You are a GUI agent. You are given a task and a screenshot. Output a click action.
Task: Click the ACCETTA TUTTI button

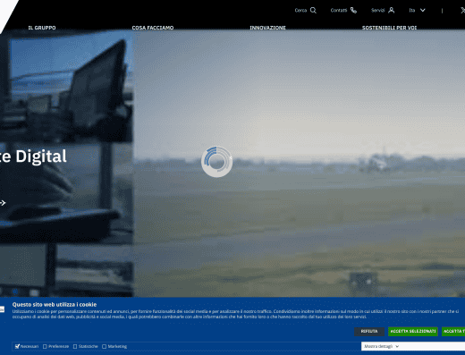(x=453, y=332)
